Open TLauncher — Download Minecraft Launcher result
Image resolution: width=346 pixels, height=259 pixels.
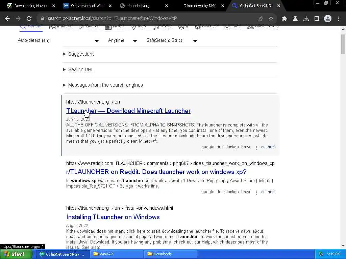[128, 111]
